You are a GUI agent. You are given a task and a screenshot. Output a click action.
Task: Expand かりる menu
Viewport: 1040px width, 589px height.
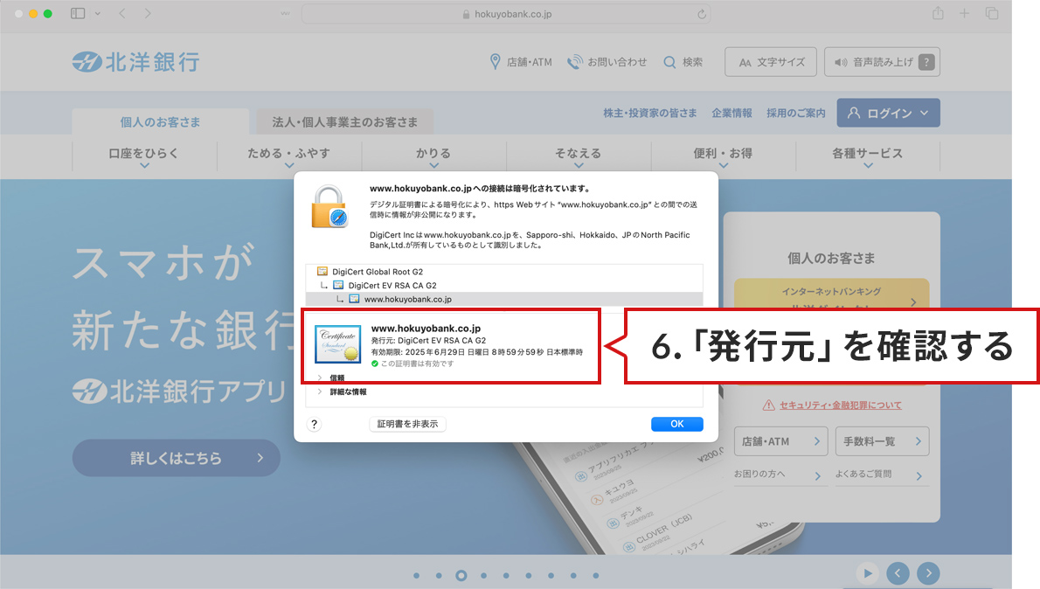coord(433,156)
